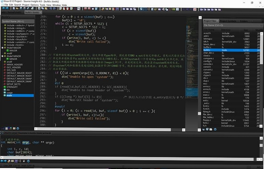Click the Open file folder icon in toolbar
Screen dimensions: 264x169
17,8
